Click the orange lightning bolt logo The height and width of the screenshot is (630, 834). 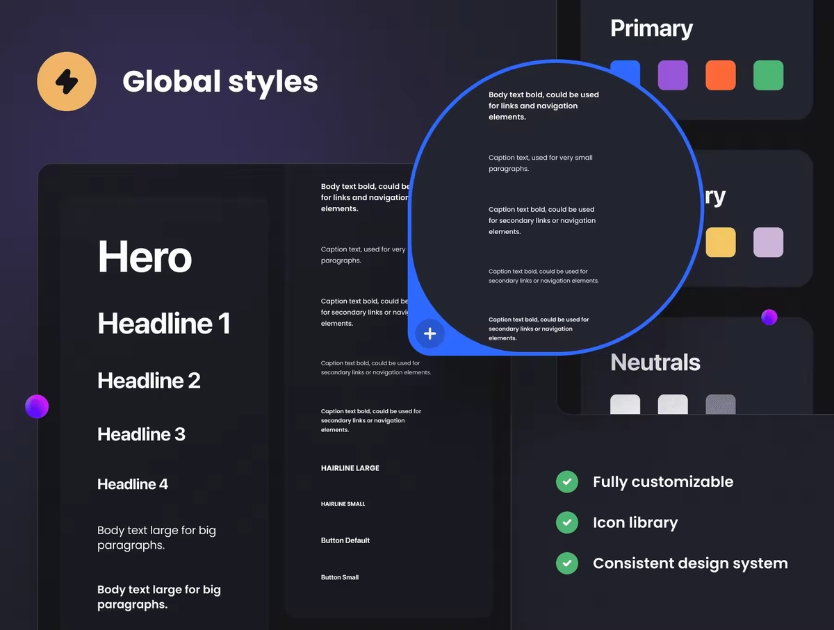click(x=67, y=81)
